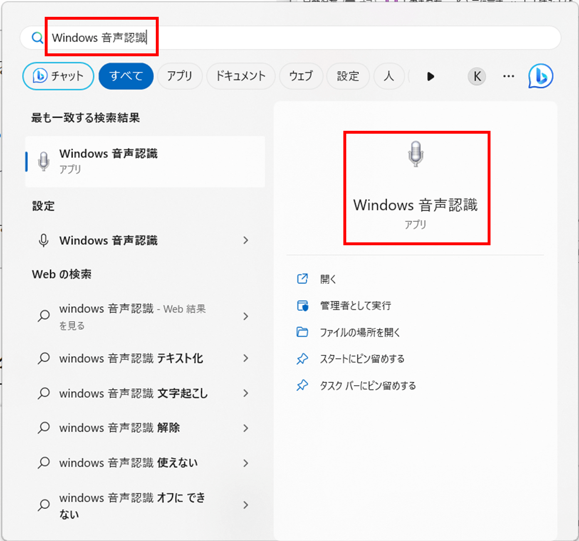Image resolution: width=579 pixels, height=541 pixels.
Task: Open the best match Windows 音声認識 app
Action: pos(145,161)
